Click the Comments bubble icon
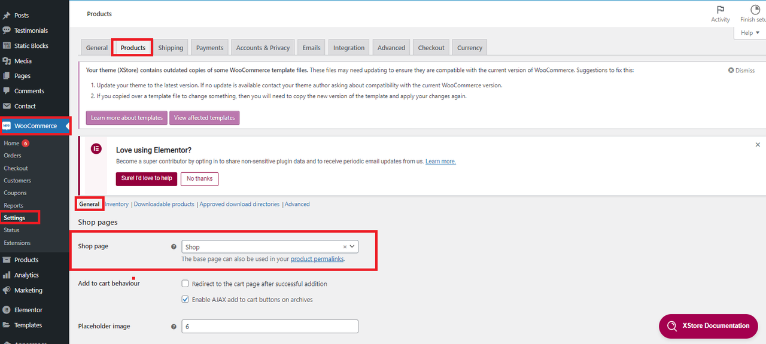 coord(7,91)
